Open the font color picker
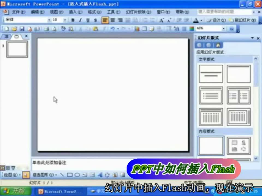The width and height of the screenshot is (262, 196). (x=201, y=20)
